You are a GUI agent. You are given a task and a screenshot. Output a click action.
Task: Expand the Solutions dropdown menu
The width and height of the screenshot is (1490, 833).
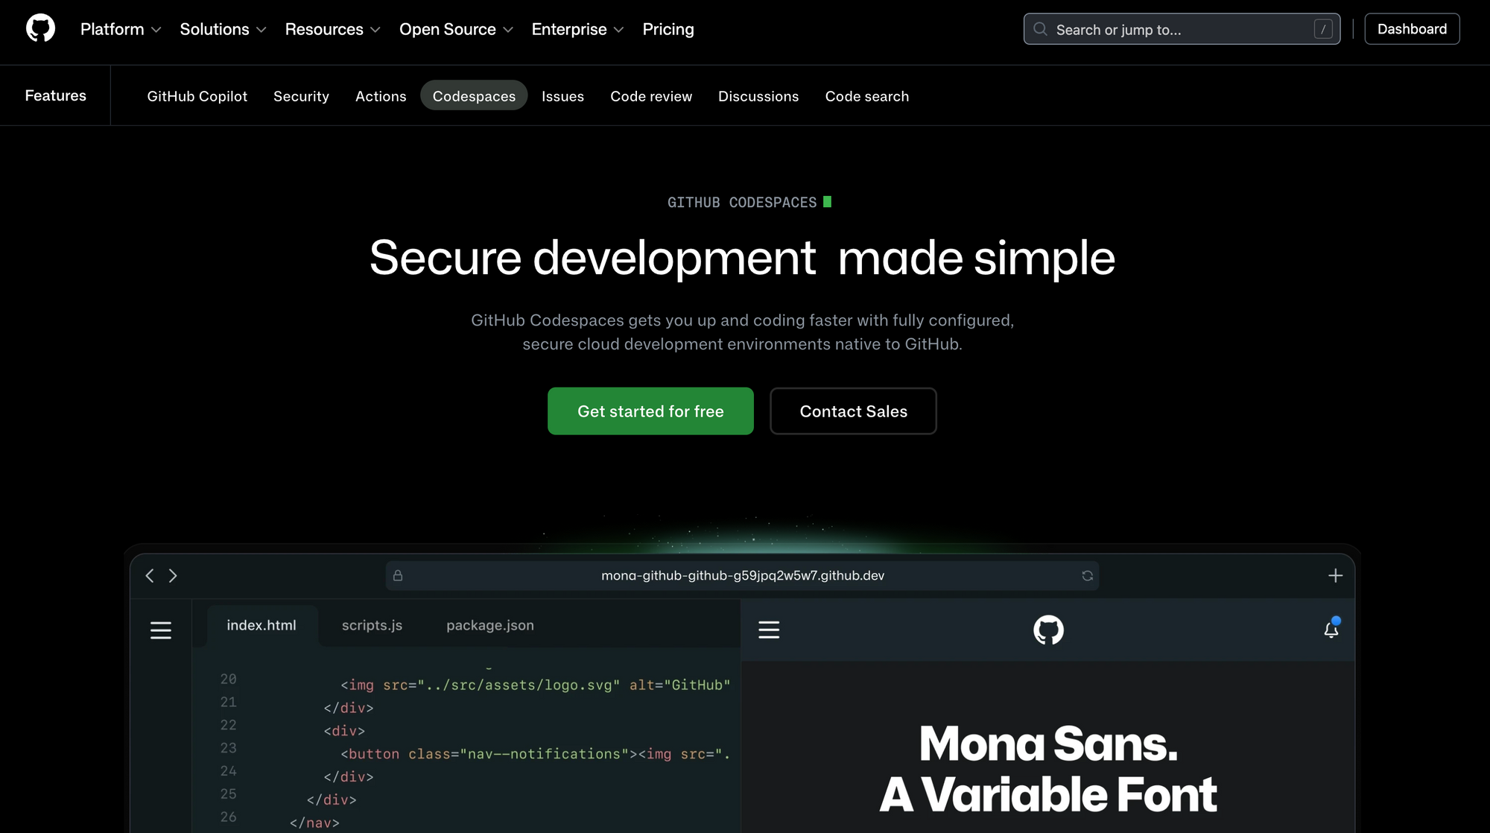pos(223,29)
